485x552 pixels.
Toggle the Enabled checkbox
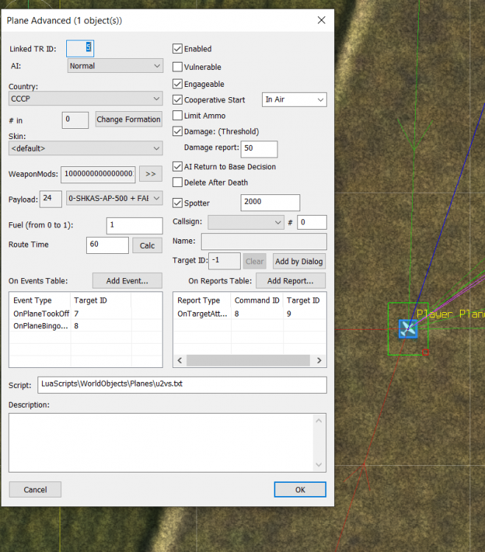tap(177, 49)
